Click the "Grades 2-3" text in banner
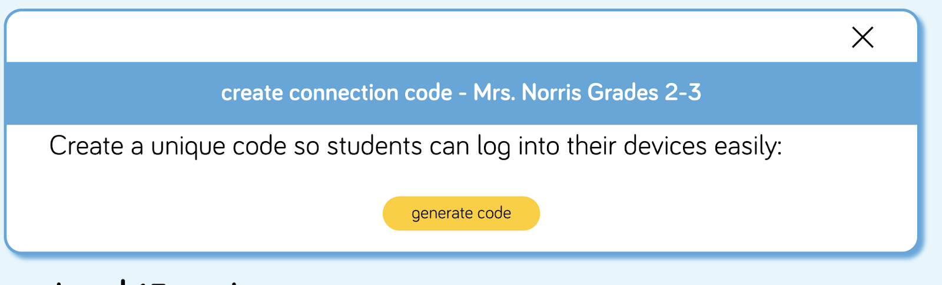The width and height of the screenshot is (942, 285). (x=644, y=93)
